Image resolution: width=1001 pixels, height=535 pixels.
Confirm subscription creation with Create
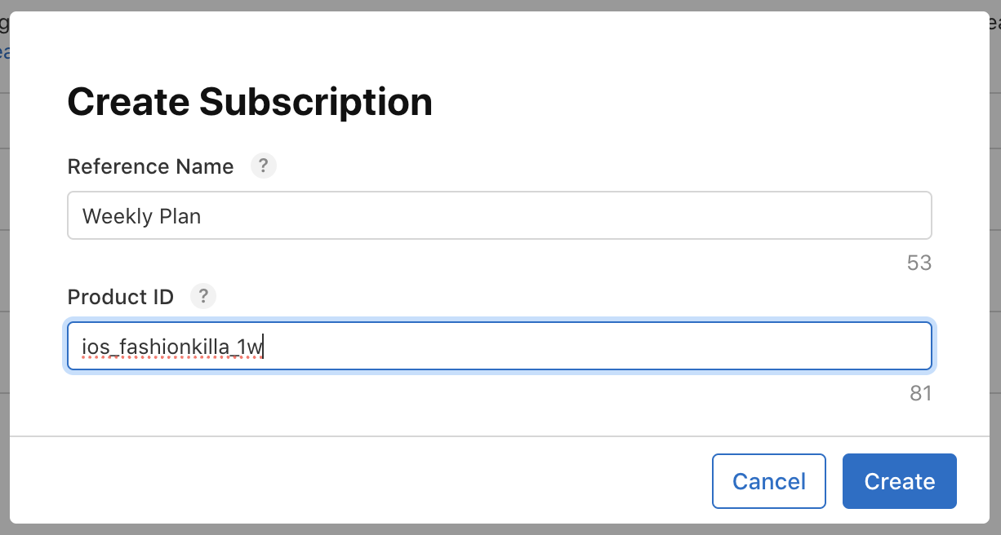coord(899,480)
